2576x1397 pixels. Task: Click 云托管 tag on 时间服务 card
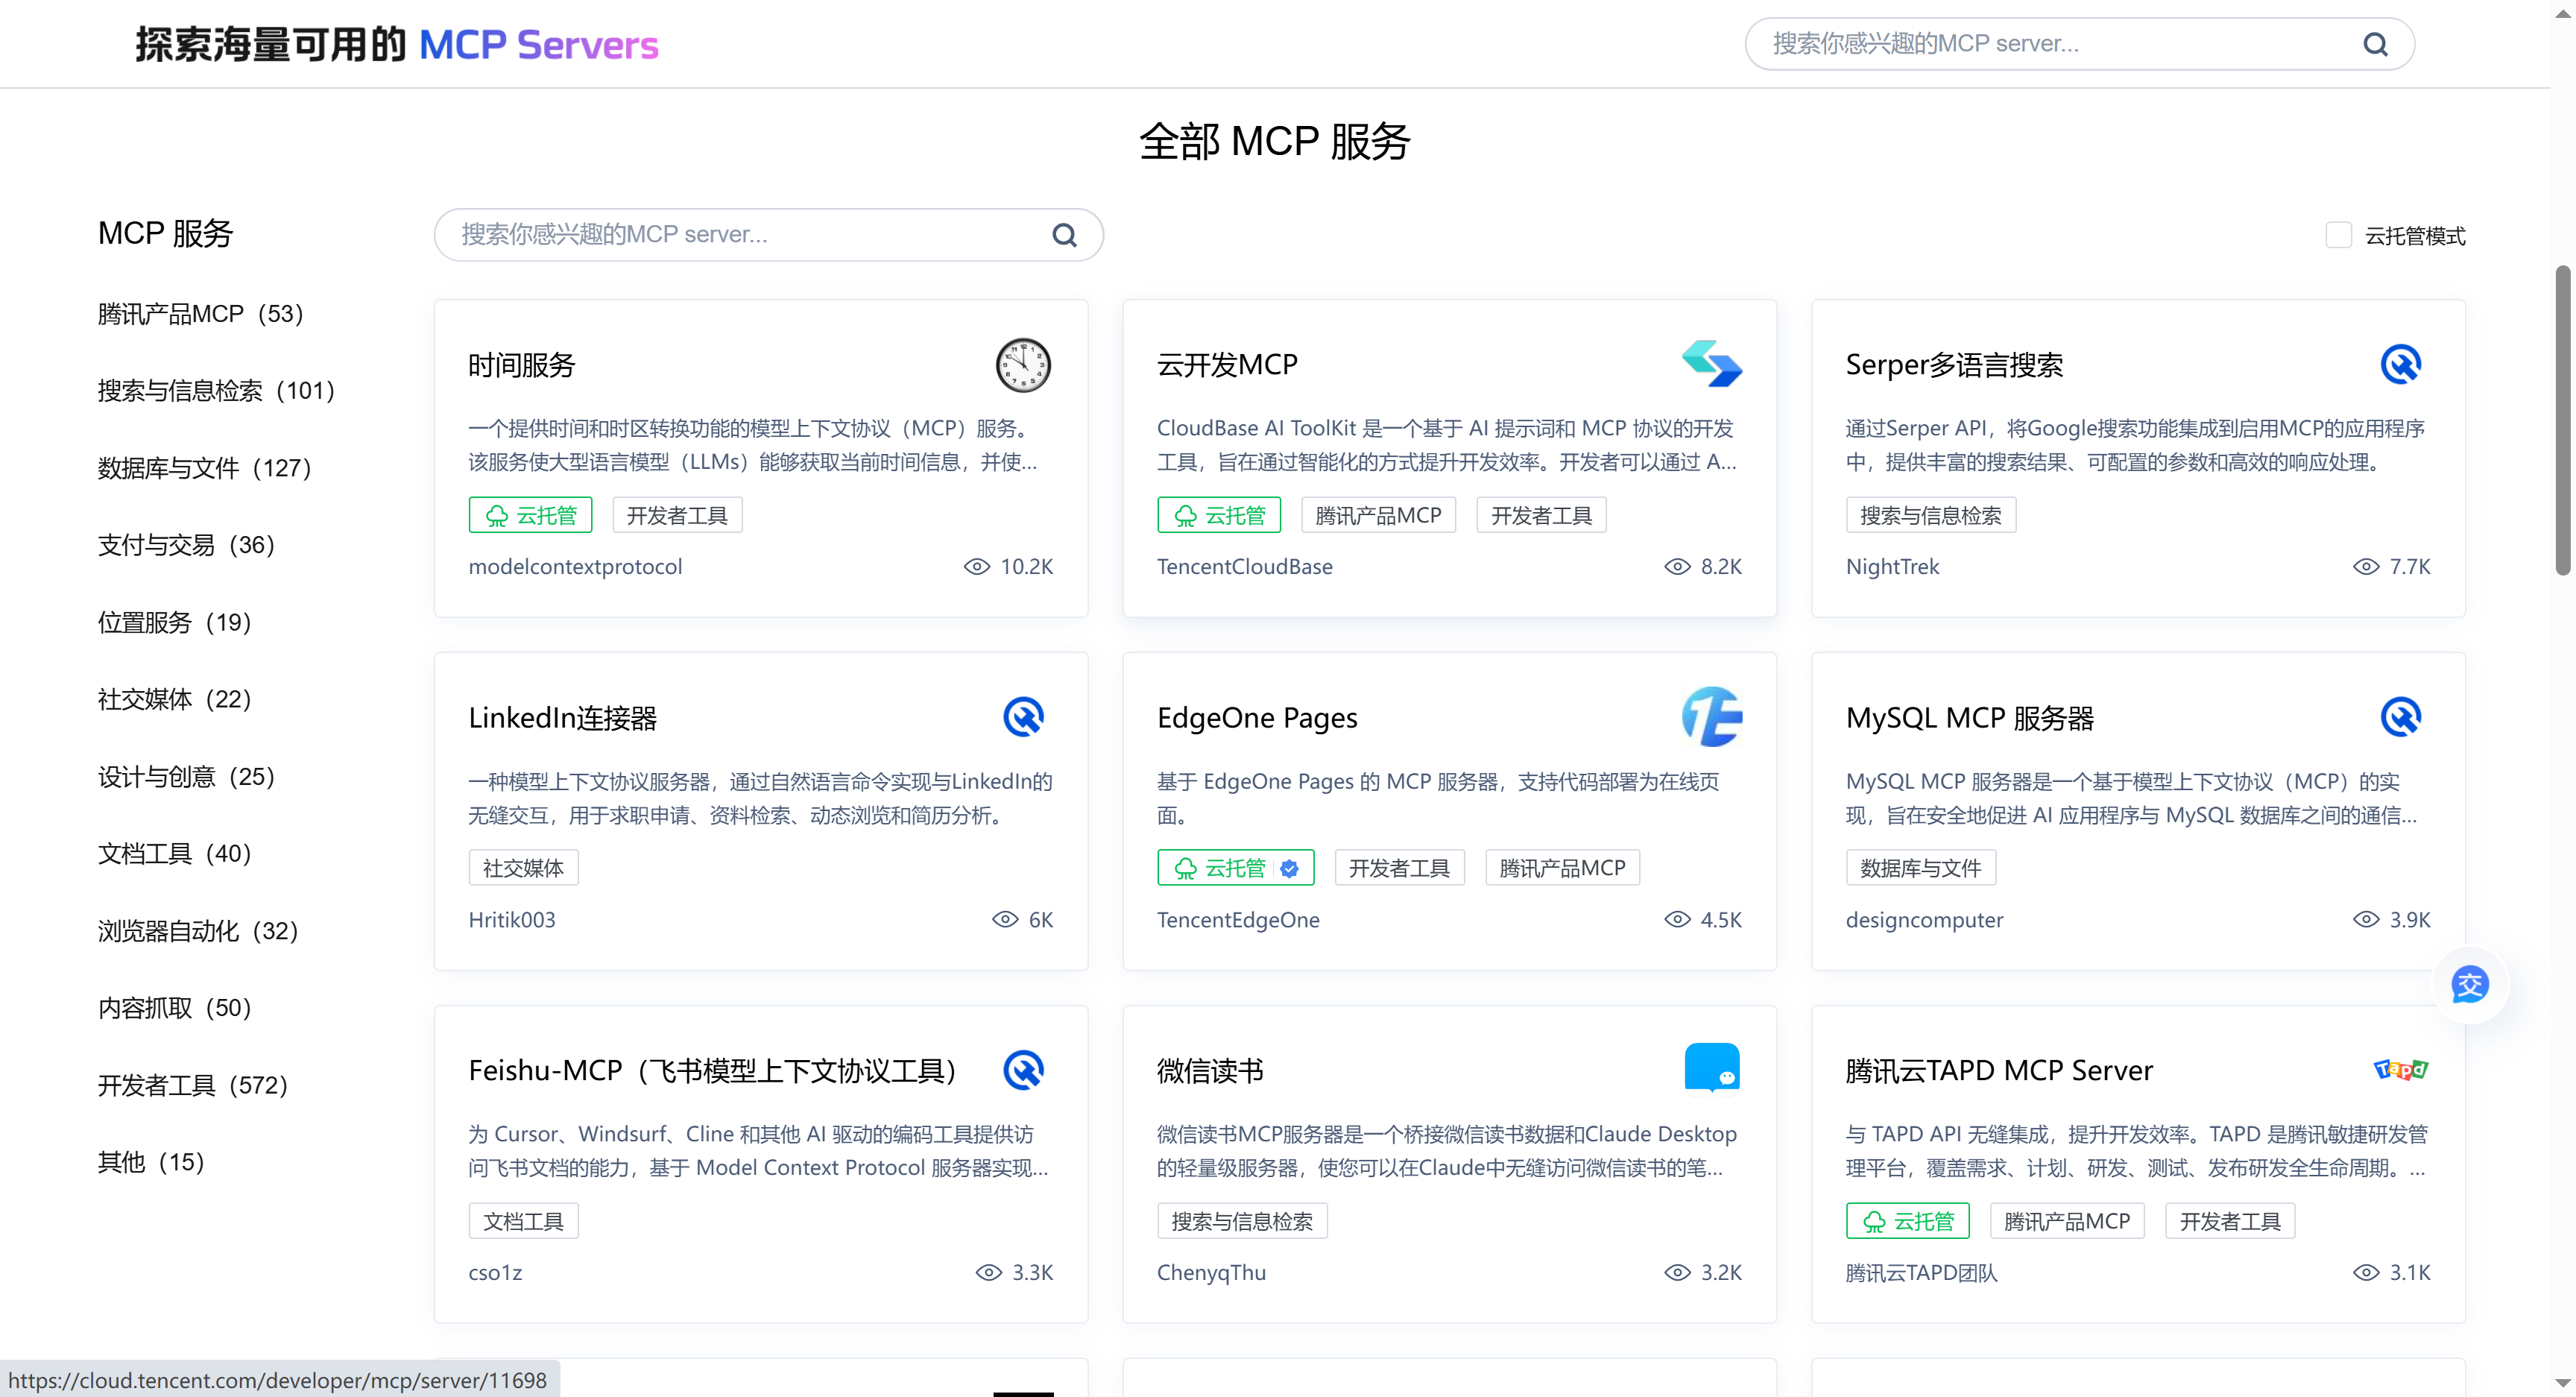(x=530, y=515)
